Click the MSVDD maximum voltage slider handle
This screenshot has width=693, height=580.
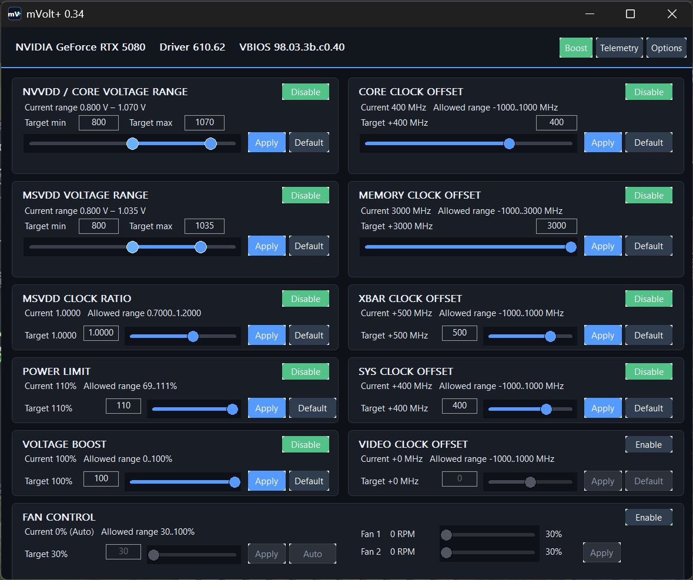pos(200,247)
